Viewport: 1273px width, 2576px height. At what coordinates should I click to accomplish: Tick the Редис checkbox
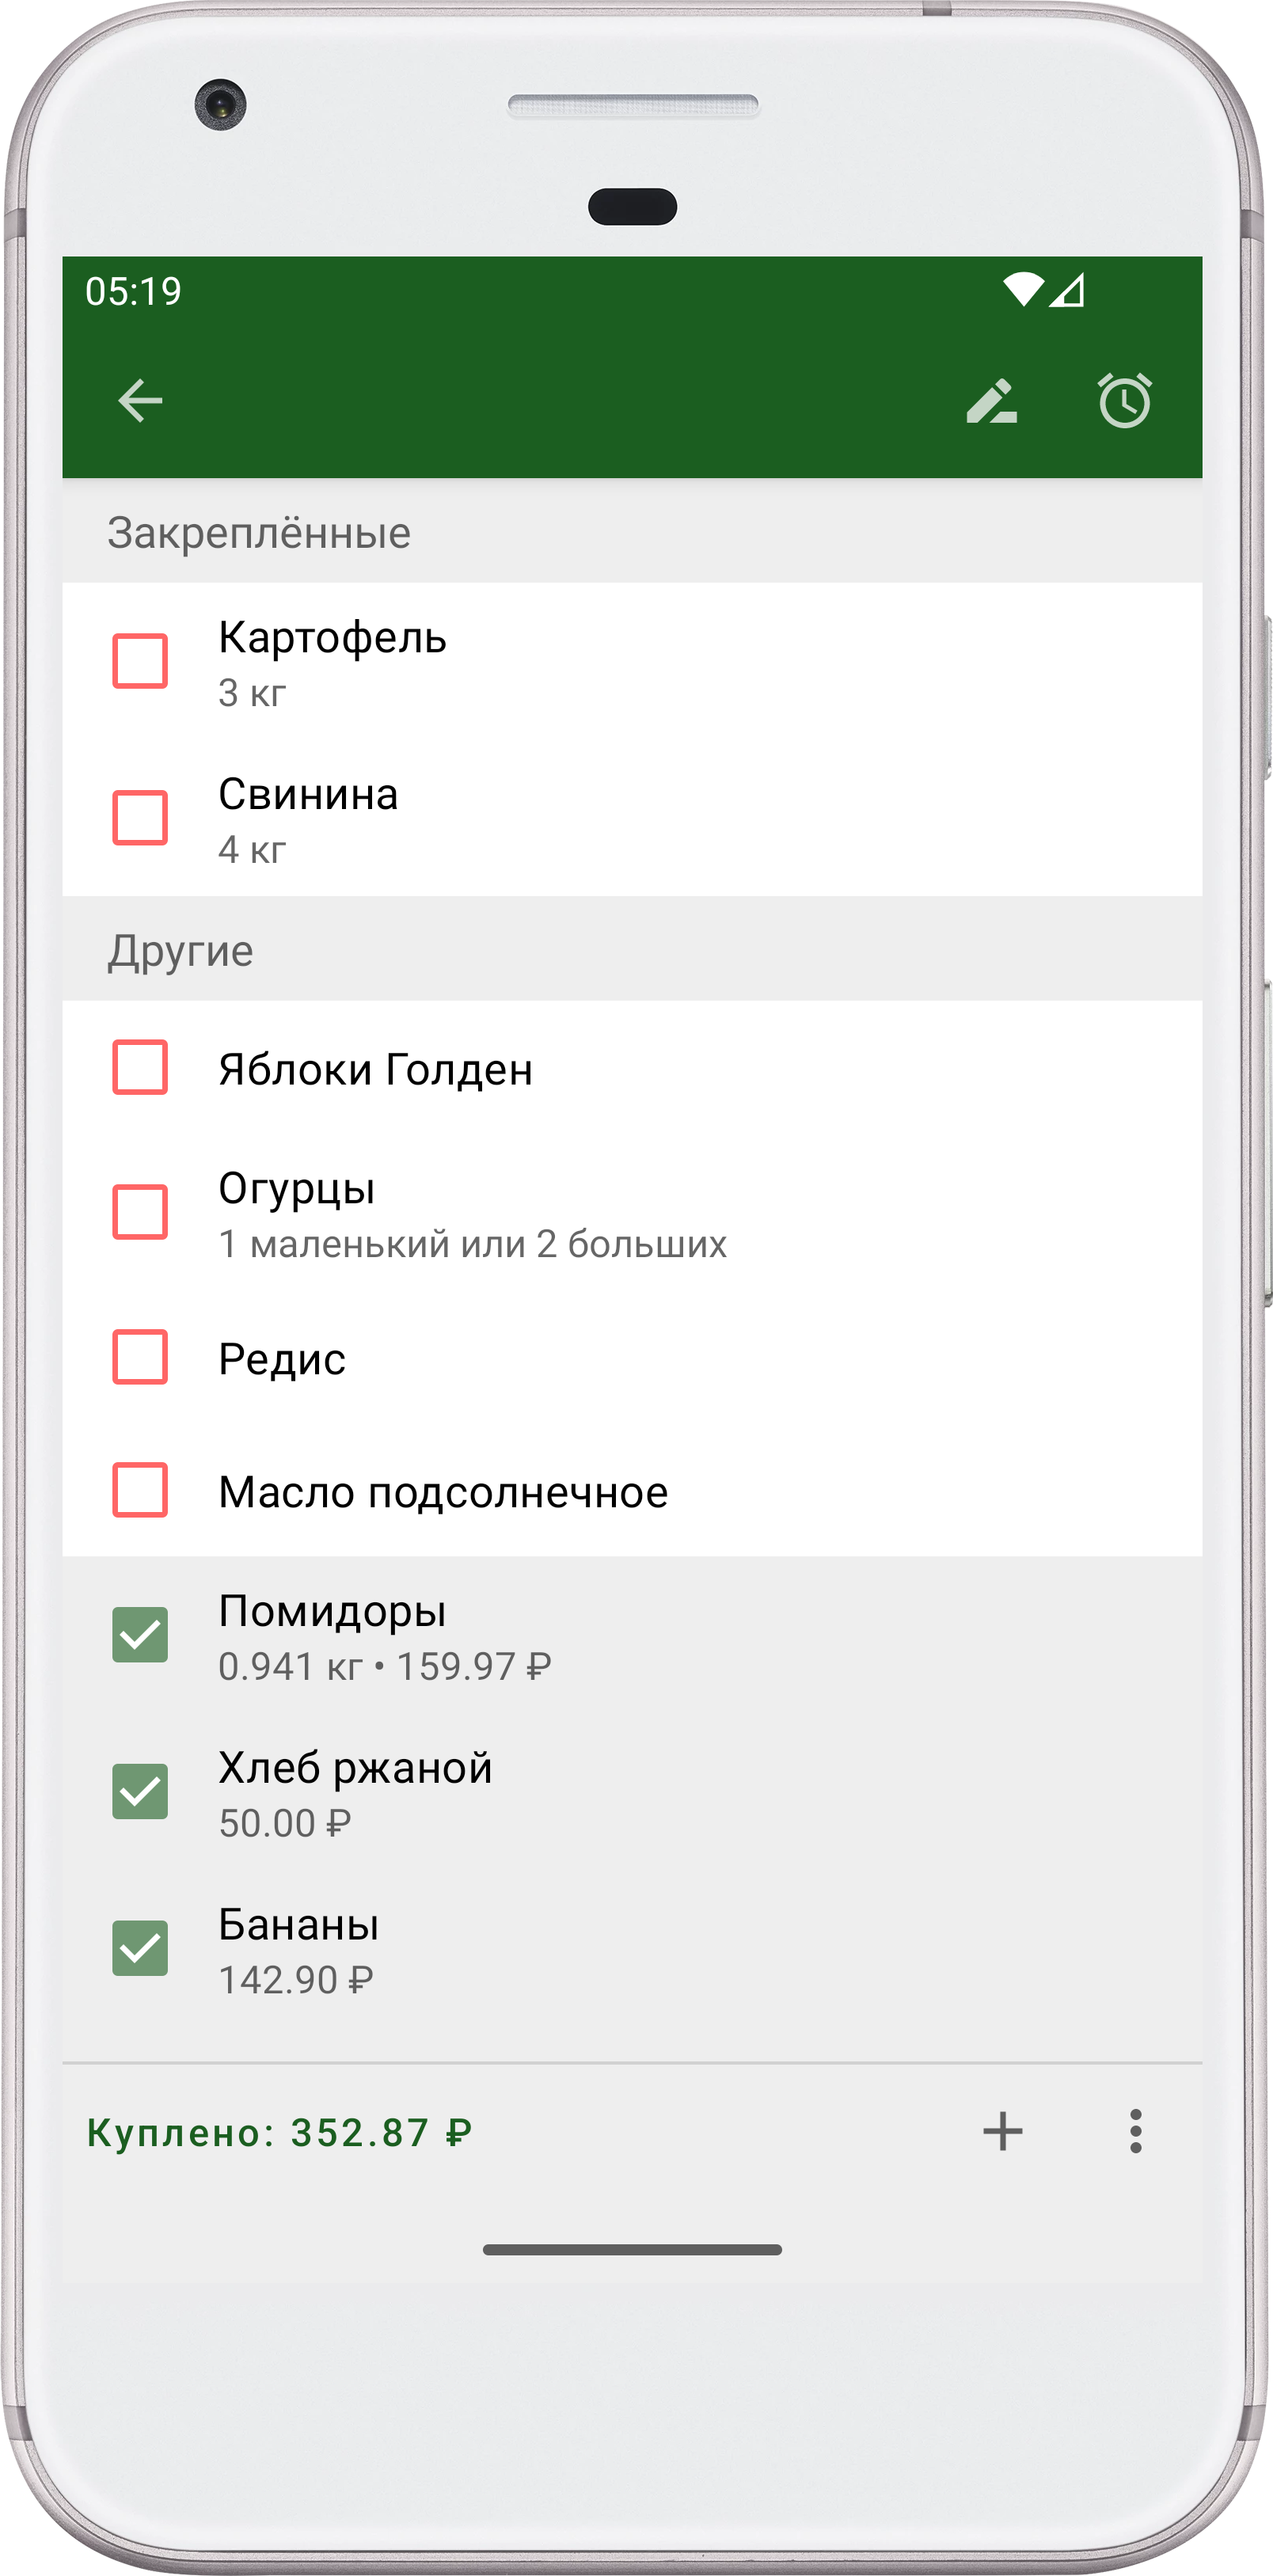(140, 1356)
